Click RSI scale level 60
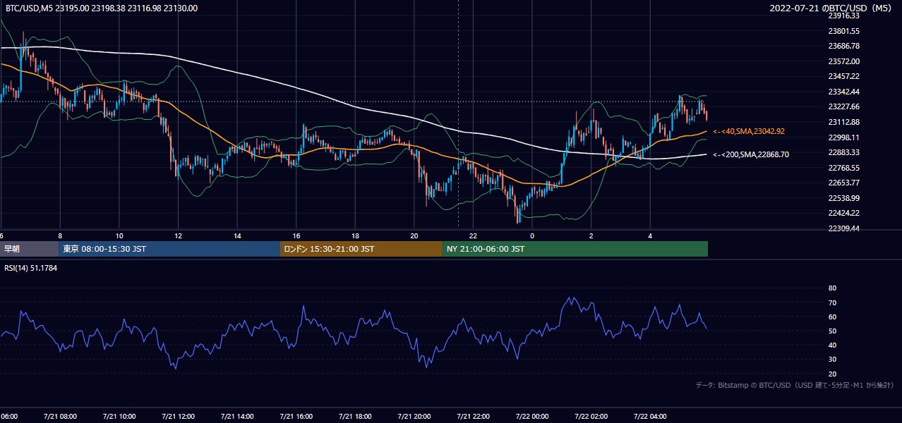Screen dimensions: 902x423 [x=832, y=317]
